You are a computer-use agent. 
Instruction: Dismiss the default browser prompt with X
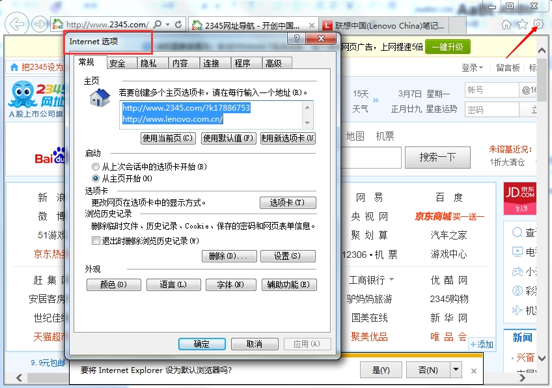474,370
